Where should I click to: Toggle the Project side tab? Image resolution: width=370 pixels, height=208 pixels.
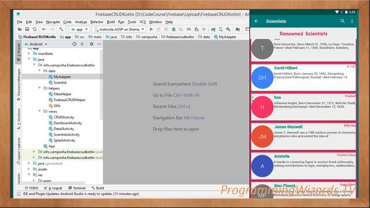tap(18, 53)
